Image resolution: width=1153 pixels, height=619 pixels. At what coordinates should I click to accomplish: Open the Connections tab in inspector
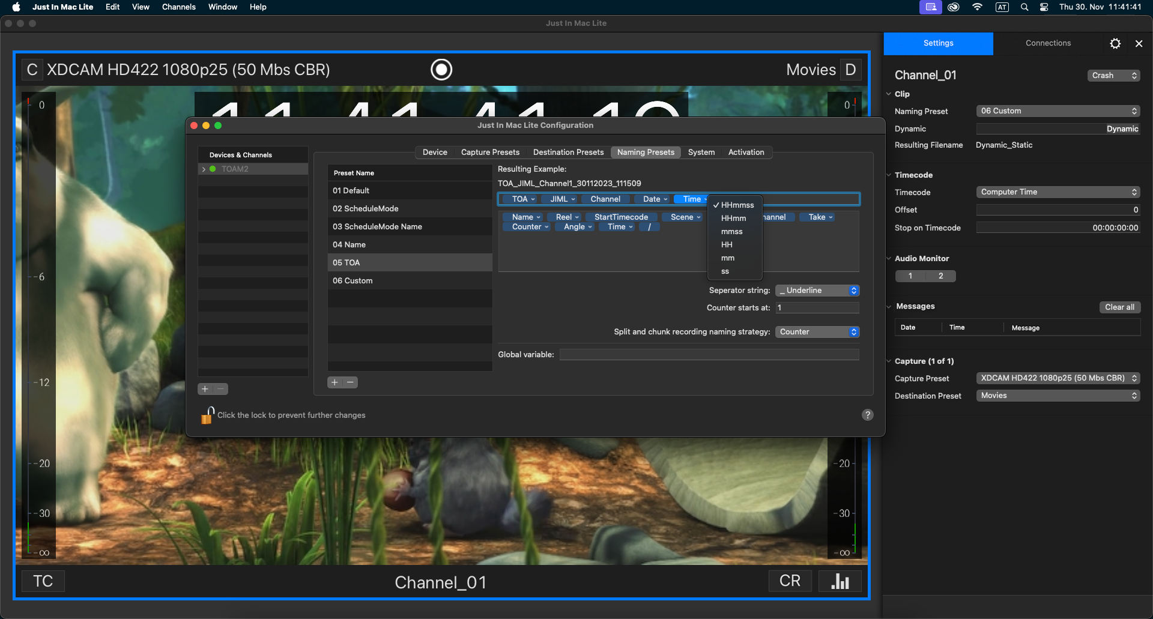(x=1048, y=43)
